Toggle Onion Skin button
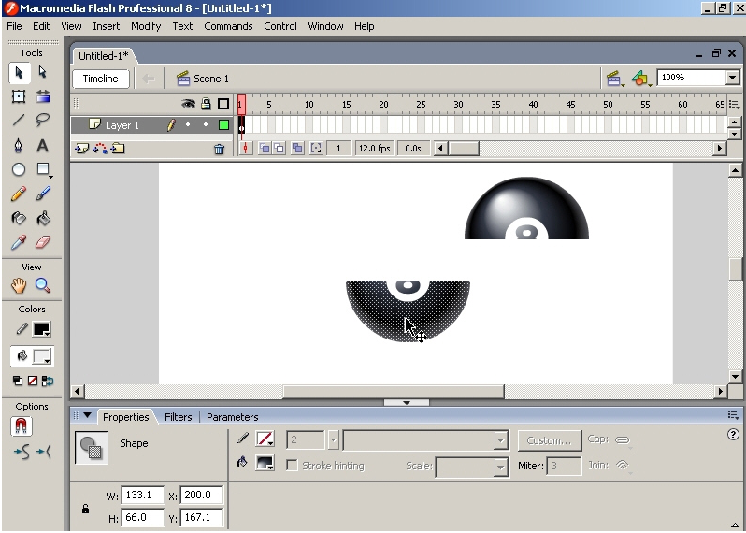Screen dimensions: 746x533 click(265, 149)
